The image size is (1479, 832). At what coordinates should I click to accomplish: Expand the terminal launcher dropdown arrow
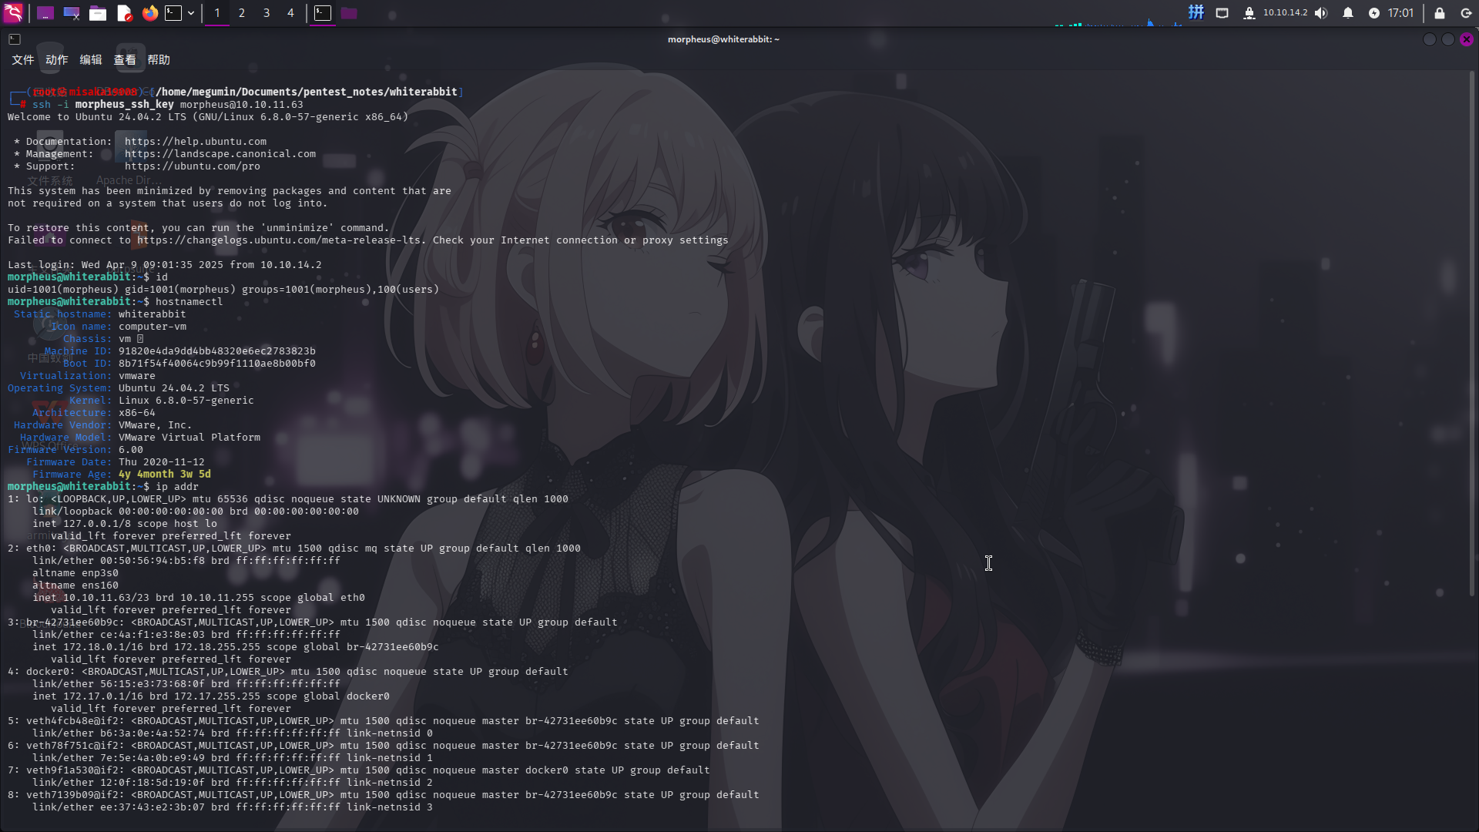click(191, 13)
